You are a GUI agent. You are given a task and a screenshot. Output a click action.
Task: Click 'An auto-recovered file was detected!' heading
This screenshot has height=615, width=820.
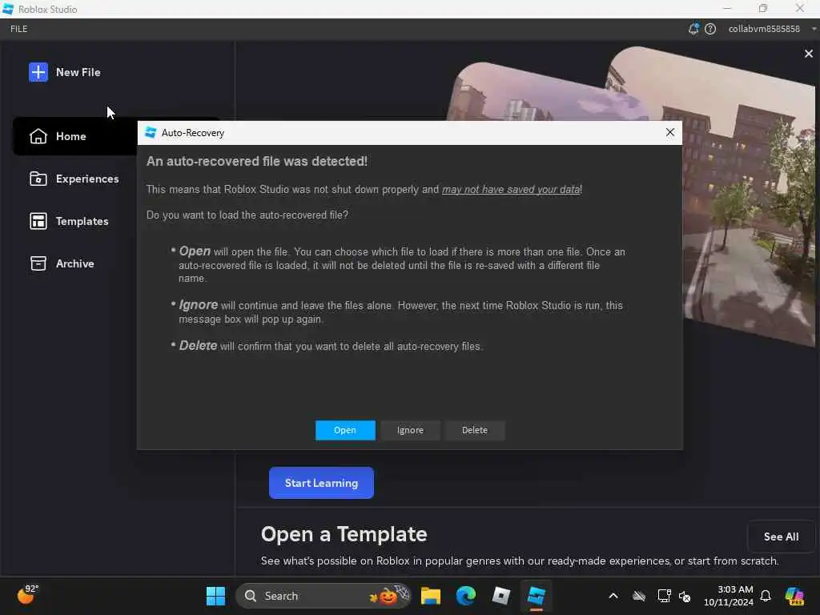click(257, 161)
